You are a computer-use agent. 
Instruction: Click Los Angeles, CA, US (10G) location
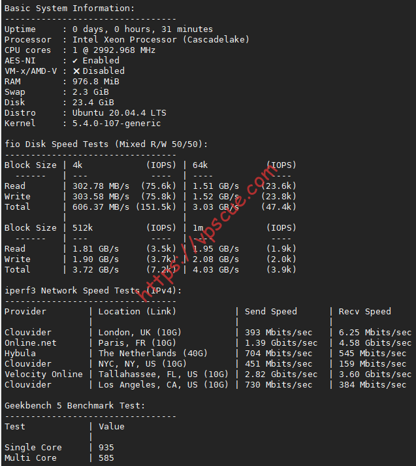tap(163, 384)
